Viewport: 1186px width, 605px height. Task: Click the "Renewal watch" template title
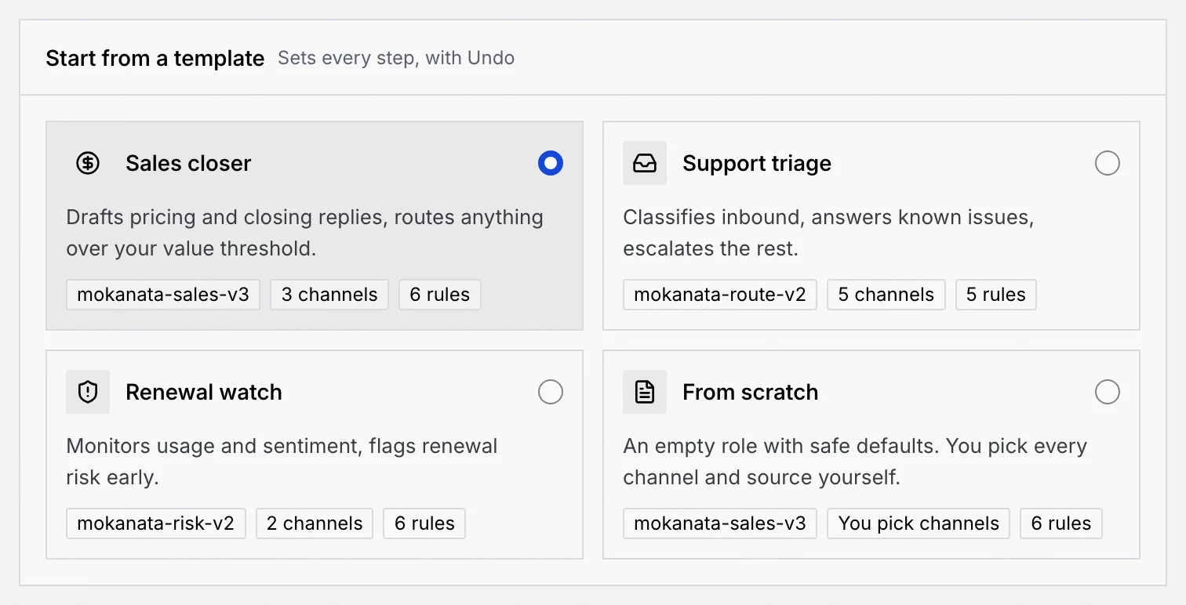204,392
